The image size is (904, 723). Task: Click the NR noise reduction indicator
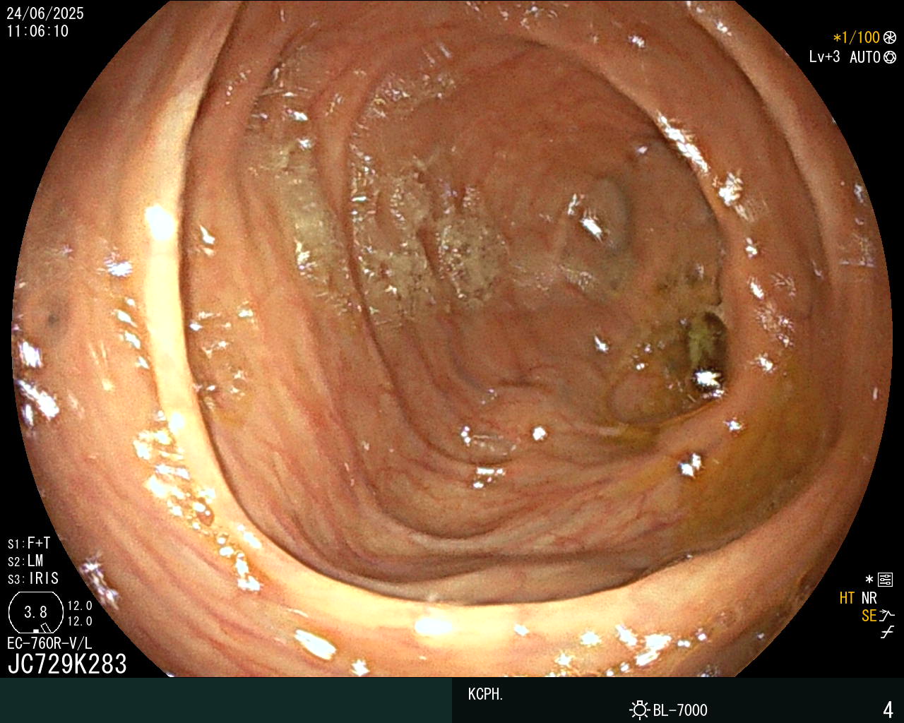click(x=869, y=598)
